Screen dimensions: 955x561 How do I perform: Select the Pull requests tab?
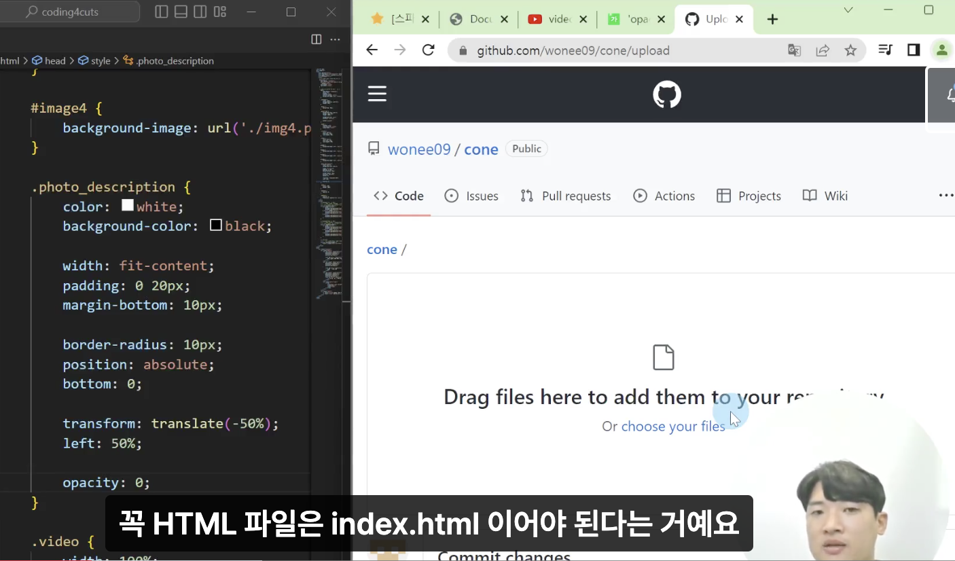(566, 196)
